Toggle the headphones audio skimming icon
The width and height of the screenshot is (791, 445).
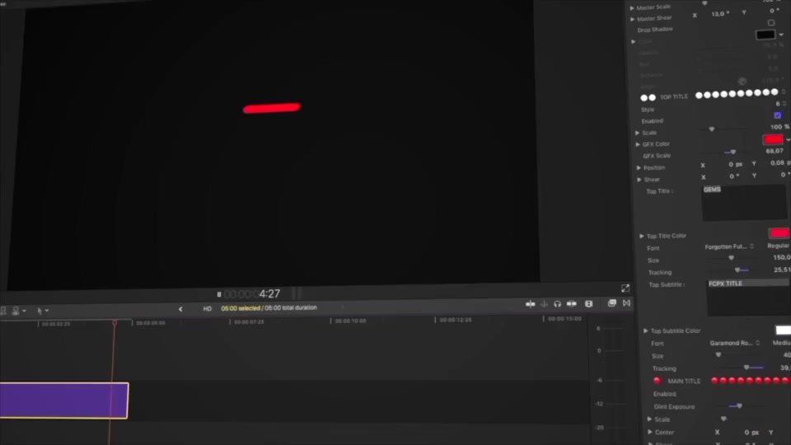(557, 304)
